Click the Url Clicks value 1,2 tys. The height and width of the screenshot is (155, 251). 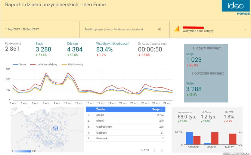click(x=209, y=117)
